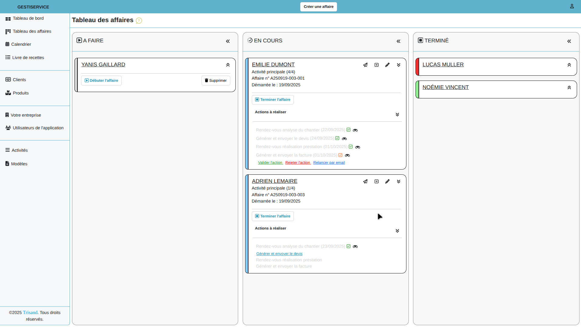
Task: Click binoculars icon next to devis action
Action: (344, 139)
